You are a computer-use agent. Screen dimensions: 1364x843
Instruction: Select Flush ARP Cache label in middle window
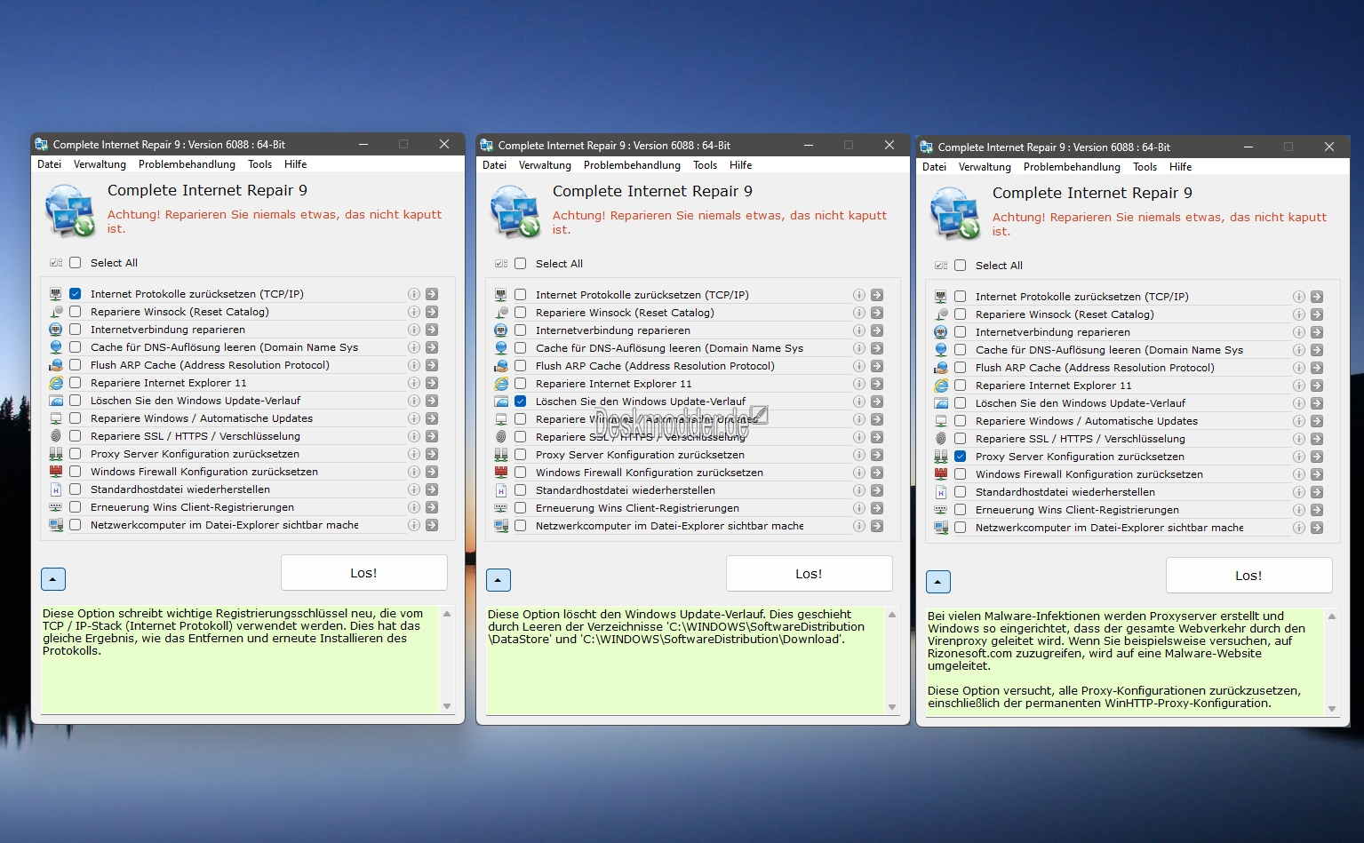click(x=655, y=366)
